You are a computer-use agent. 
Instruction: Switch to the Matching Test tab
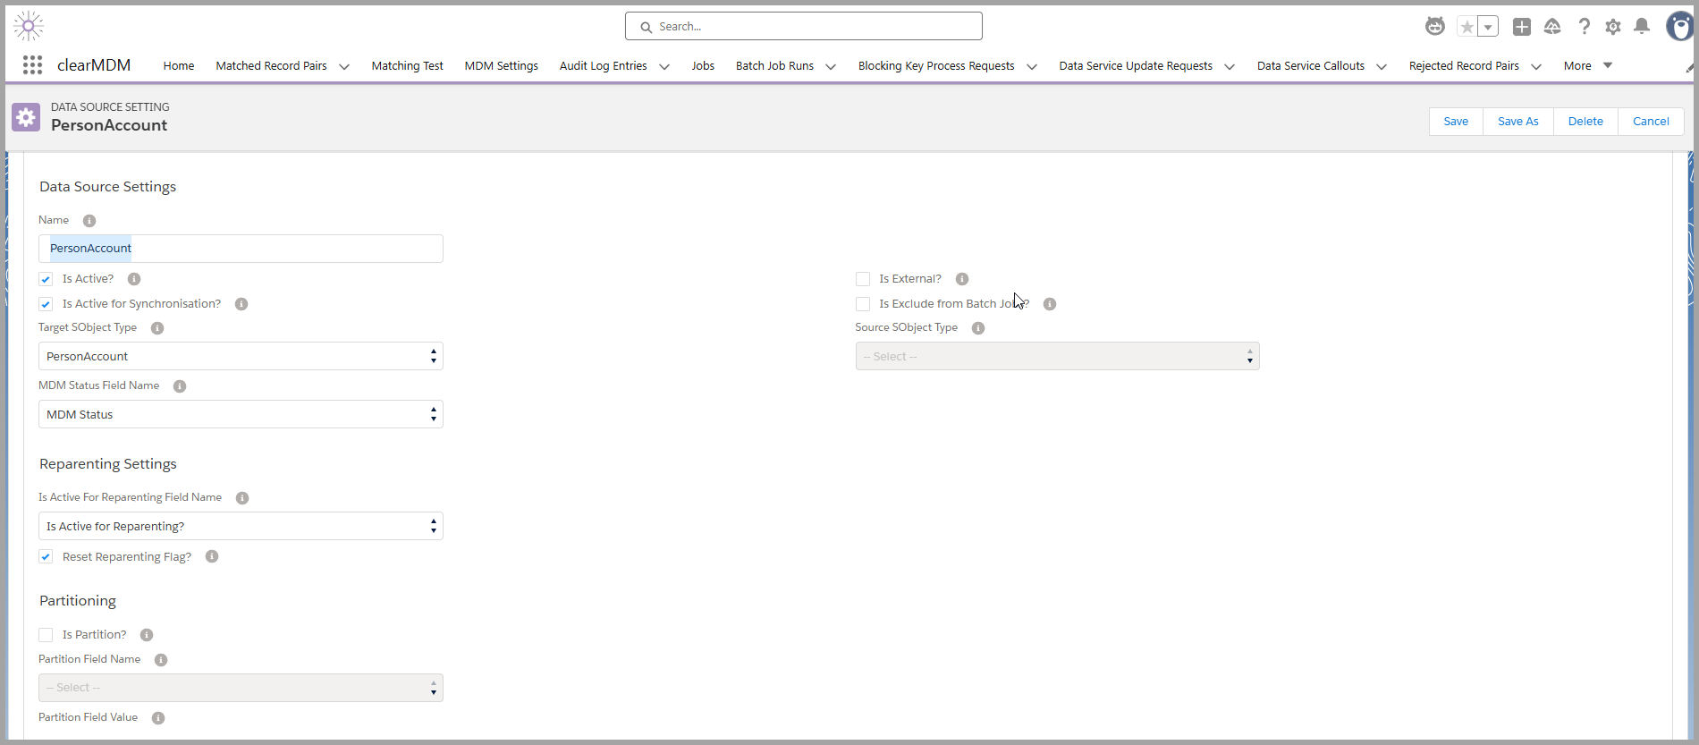tap(407, 65)
